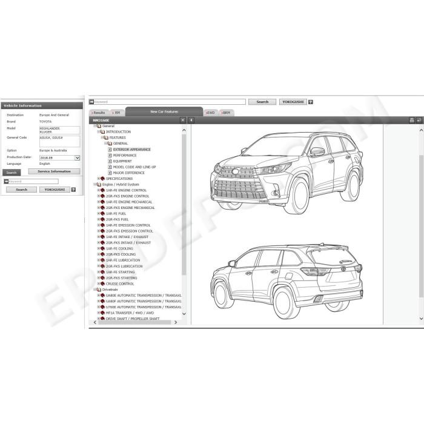Image resolution: width=424 pixels, height=424 pixels.
Task: Switch to the BRM tab
Action: 227,113
